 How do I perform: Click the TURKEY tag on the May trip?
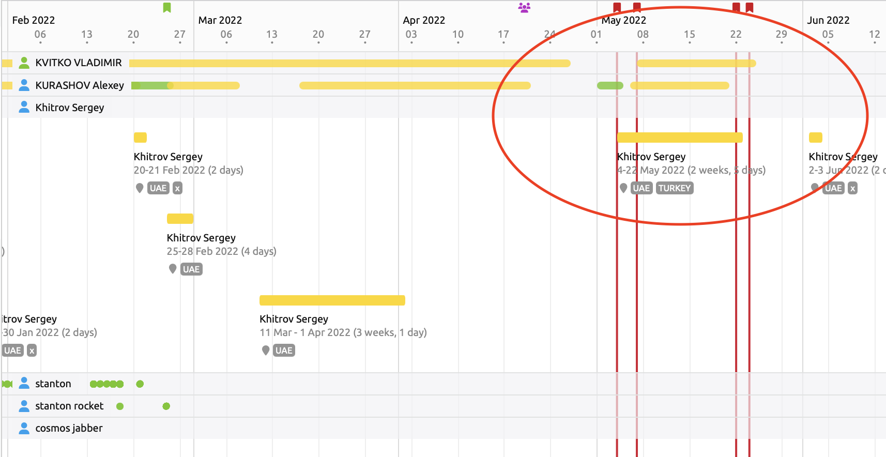click(675, 188)
